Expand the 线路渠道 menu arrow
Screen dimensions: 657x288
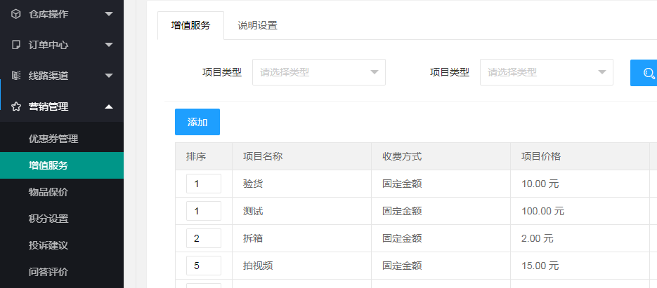(108, 76)
